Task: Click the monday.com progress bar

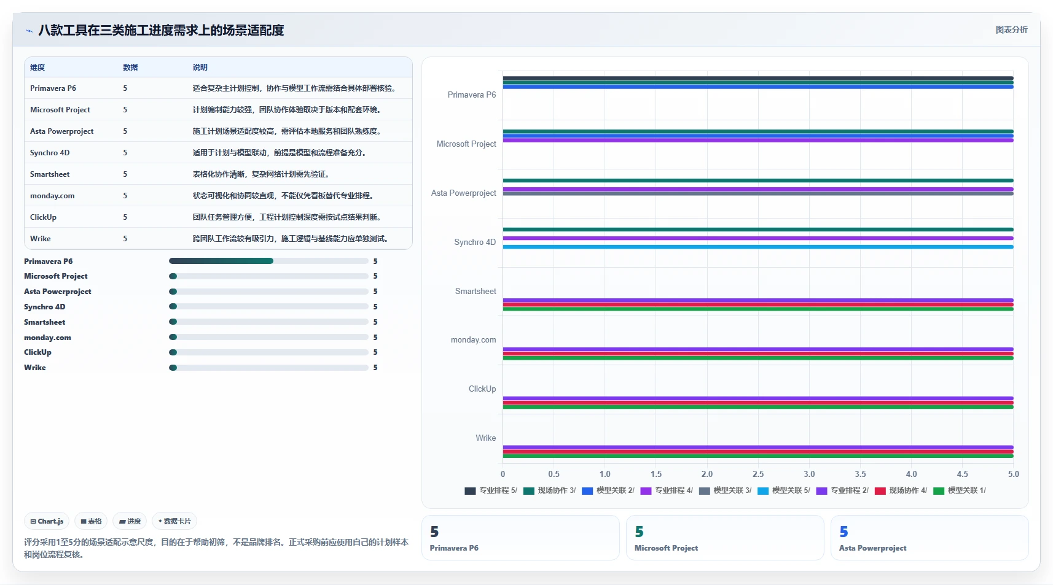Action: pos(268,337)
